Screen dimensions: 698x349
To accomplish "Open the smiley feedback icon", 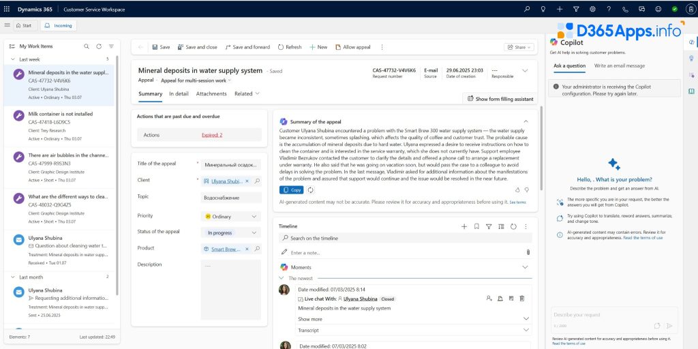I will coord(658,9).
